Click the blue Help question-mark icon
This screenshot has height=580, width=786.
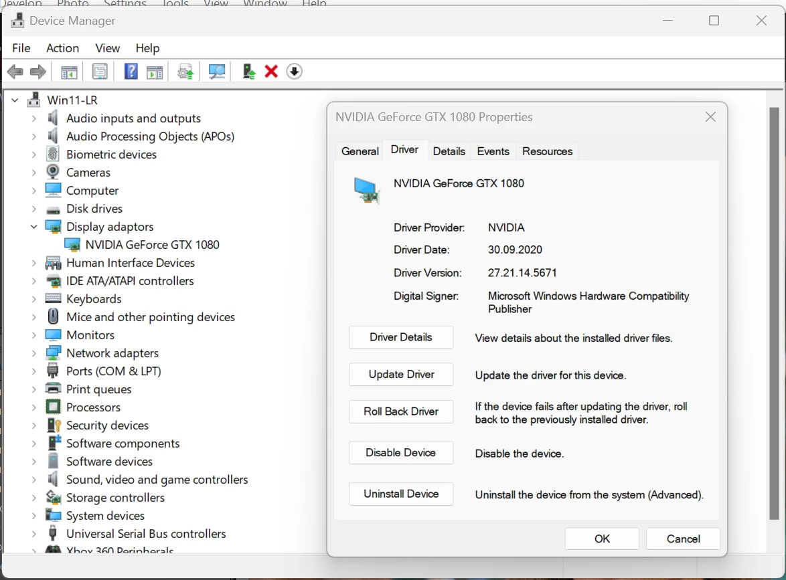131,72
